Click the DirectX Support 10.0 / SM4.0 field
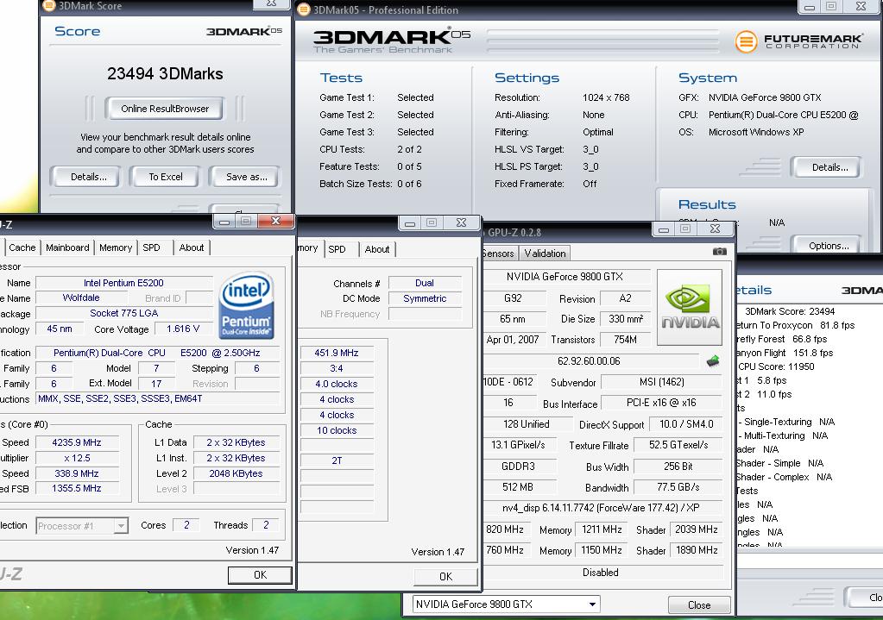The image size is (883, 620). (x=686, y=424)
